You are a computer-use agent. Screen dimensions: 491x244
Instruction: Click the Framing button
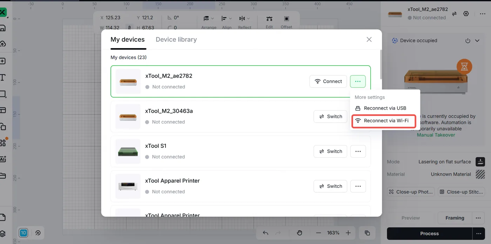click(455, 218)
